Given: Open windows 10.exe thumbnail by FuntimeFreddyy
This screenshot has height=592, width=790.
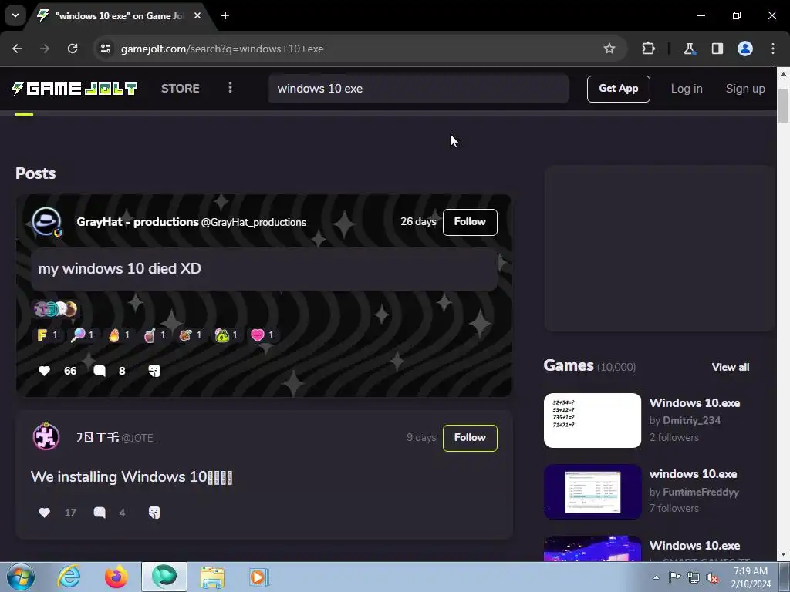Looking at the screenshot, I should point(592,492).
